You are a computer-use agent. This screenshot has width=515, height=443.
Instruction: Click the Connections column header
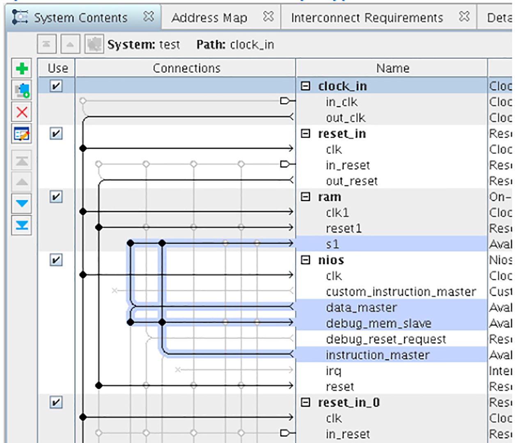[x=186, y=68]
